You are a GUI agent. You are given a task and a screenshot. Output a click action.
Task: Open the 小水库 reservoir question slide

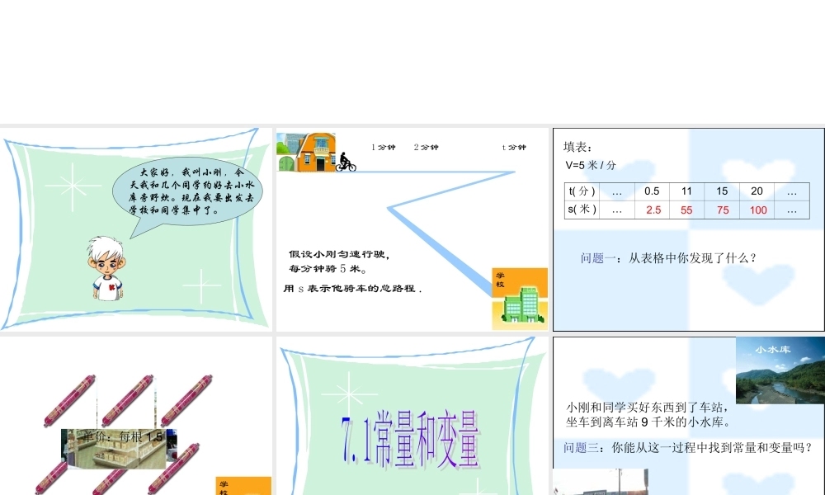689,416
